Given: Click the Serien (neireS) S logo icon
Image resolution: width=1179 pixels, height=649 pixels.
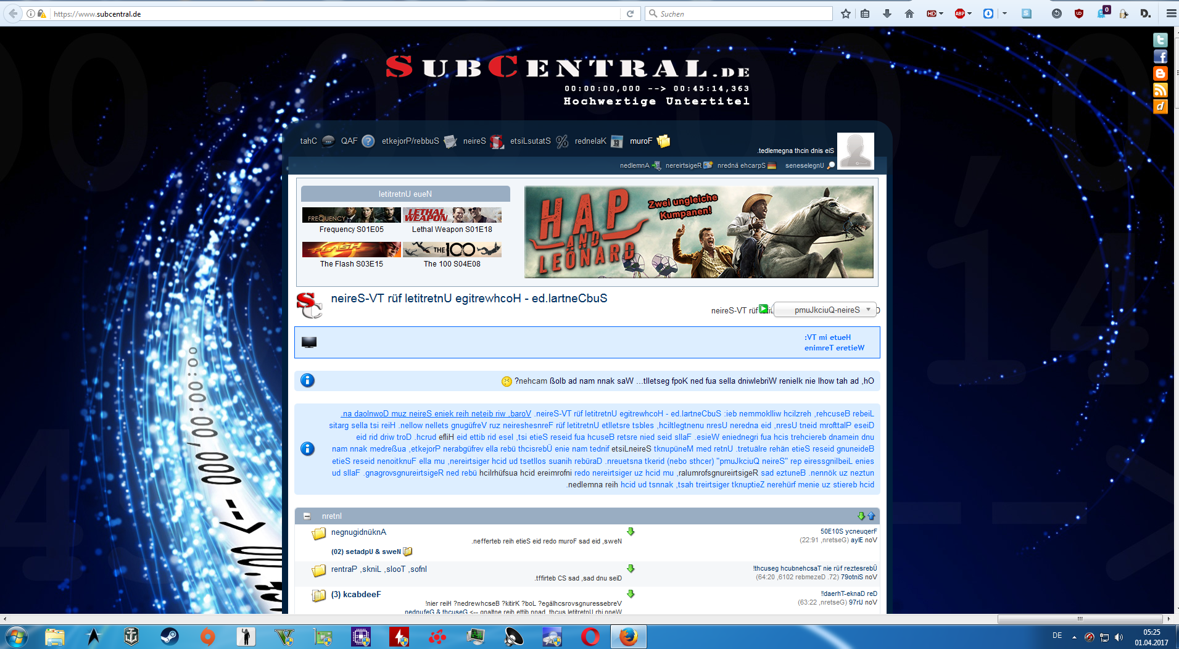Looking at the screenshot, I should click(497, 141).
